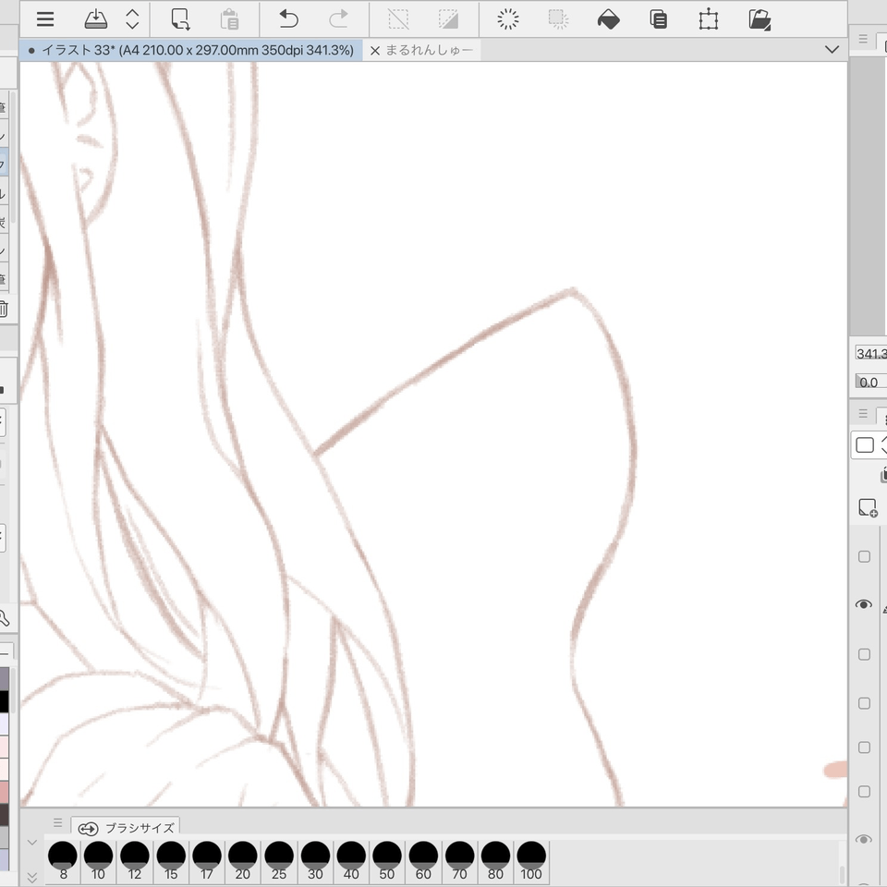Choose brush size 17
Screen dimensions: 887x887
click(x=207, y=861)
